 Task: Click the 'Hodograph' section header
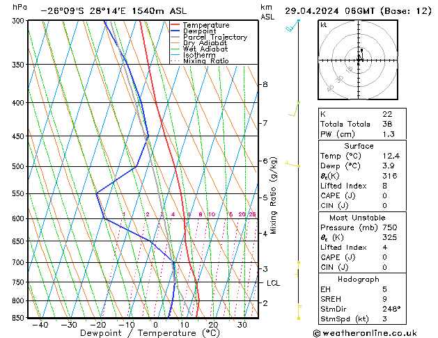click(x=359, y=280)
